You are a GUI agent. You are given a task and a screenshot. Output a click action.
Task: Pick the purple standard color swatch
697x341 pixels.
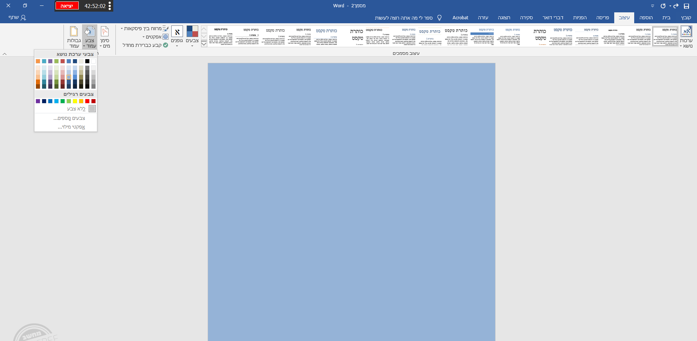pyautogui.click(x=38, y=101)
